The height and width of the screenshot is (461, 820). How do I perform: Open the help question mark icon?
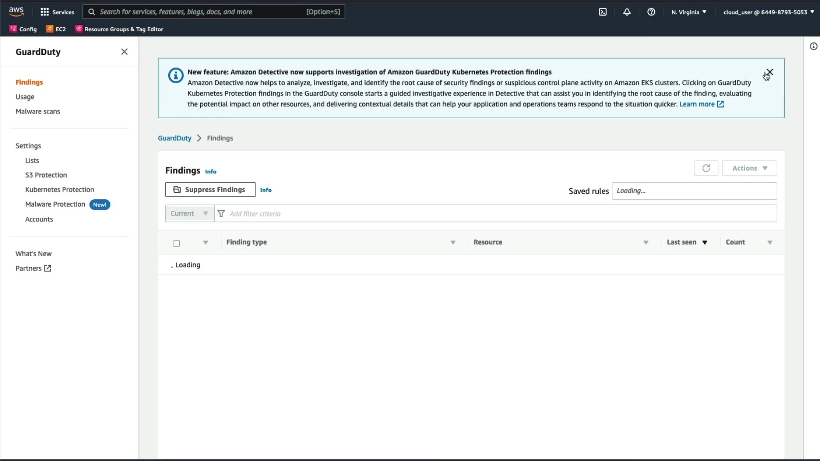click(x=651, y=12)
